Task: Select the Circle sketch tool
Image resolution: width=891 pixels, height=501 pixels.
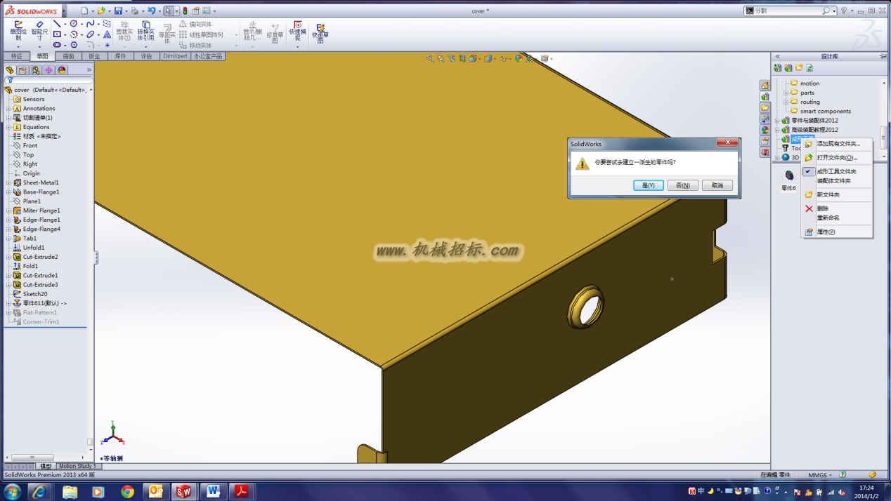Action: pos(73,24)
